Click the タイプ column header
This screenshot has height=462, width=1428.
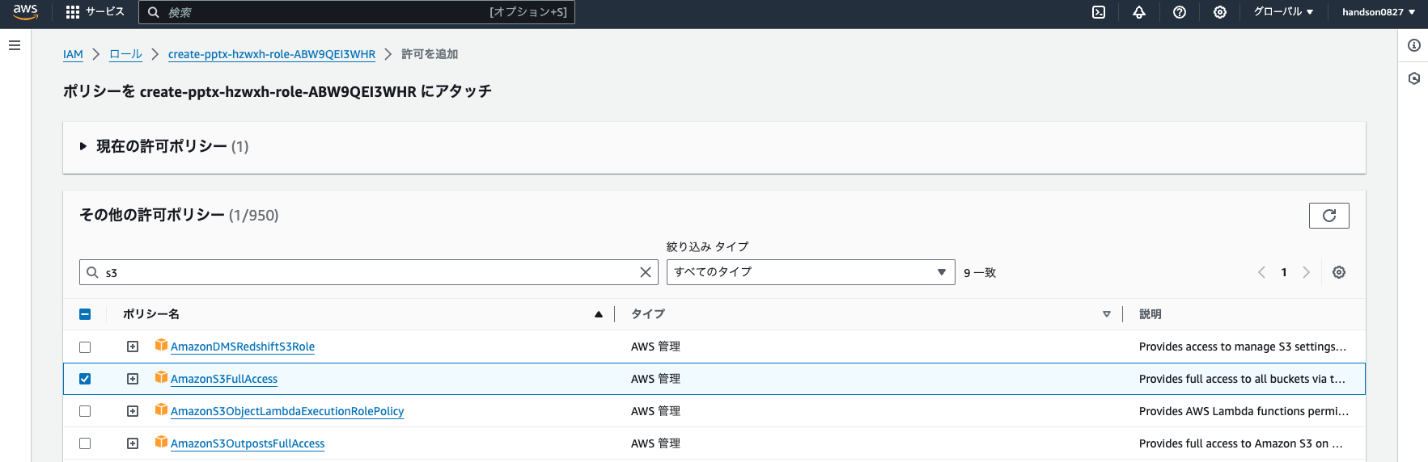click(648, 314)
